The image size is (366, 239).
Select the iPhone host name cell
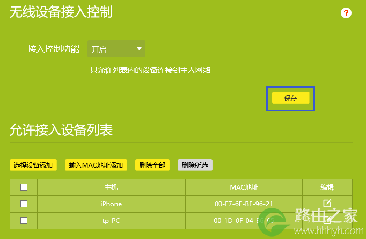111,204
